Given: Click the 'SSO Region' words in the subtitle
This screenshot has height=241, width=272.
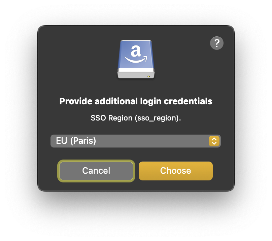Looking at the screenshot, I should (111, 118).
